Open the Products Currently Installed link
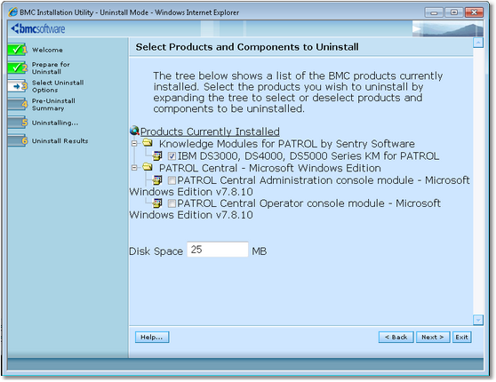 tap(210, 131)
